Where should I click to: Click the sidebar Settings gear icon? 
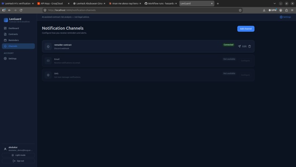5,58
